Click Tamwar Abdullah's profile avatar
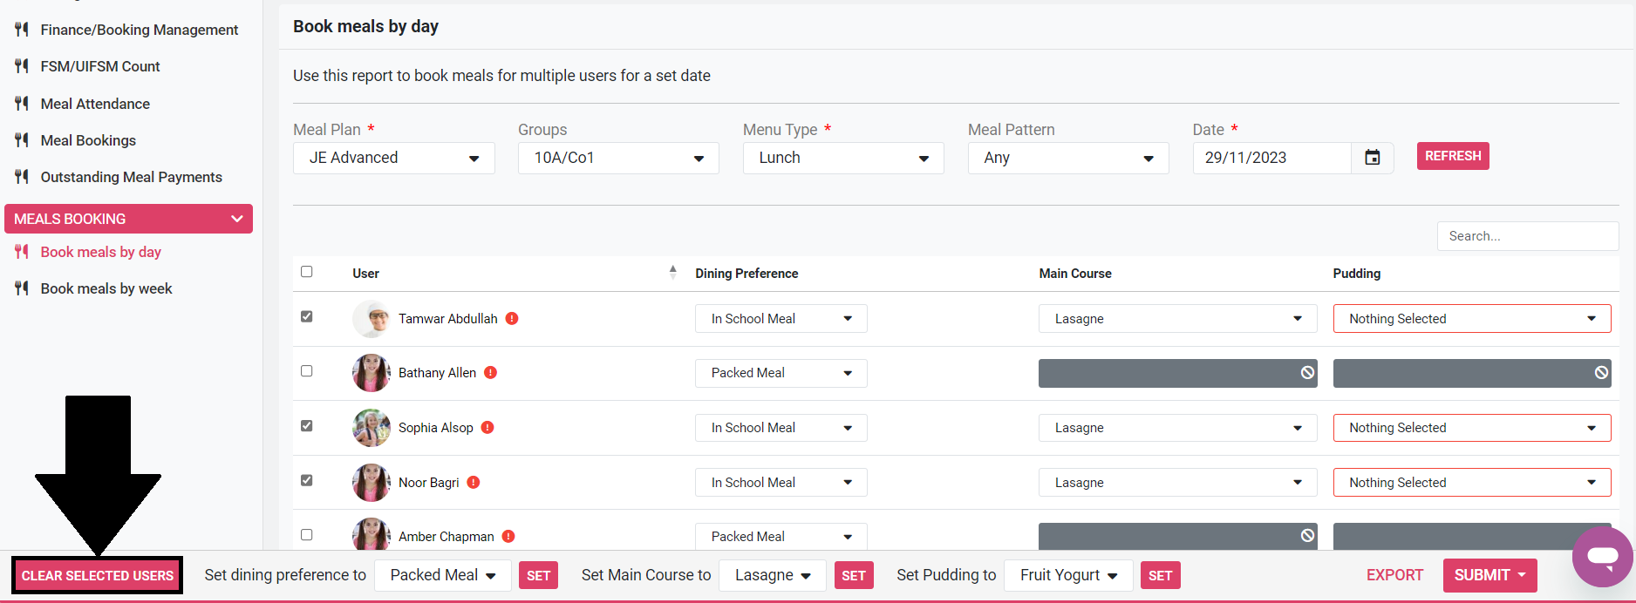The height and width of the screenshot is (603, 1636). pos(372,319)
